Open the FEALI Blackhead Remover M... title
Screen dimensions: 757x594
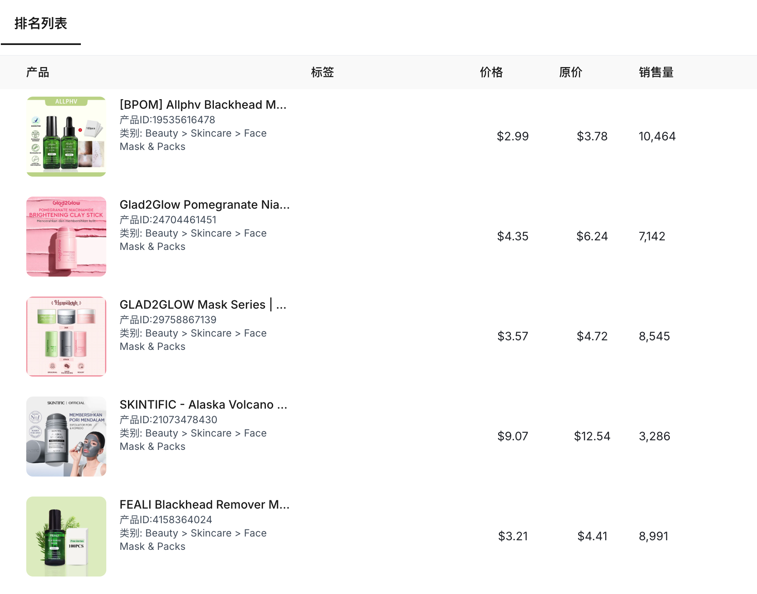coord(205,504)
